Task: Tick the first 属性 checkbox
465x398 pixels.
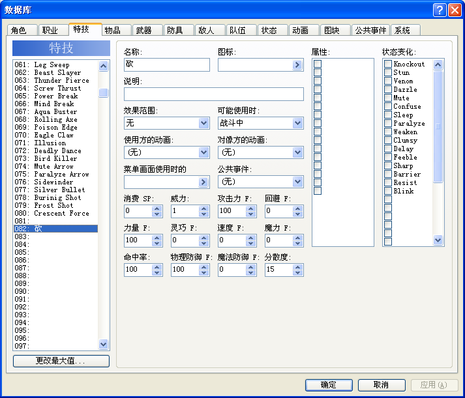Action: point(318,64)
